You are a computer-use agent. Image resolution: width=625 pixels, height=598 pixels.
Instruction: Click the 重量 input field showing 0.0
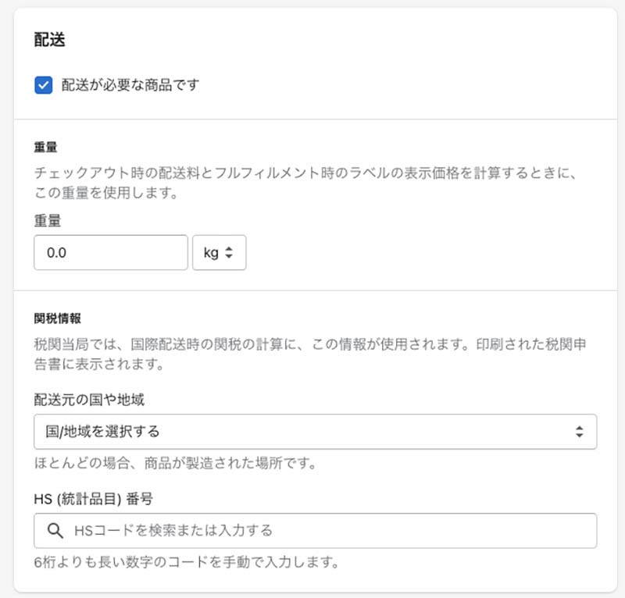pyautogui.click(x=111, y=253)
